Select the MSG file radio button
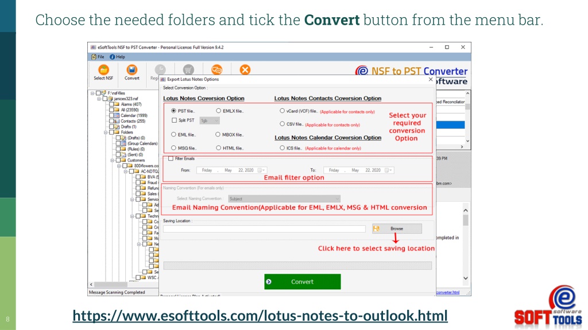 (x=173, y=148)
